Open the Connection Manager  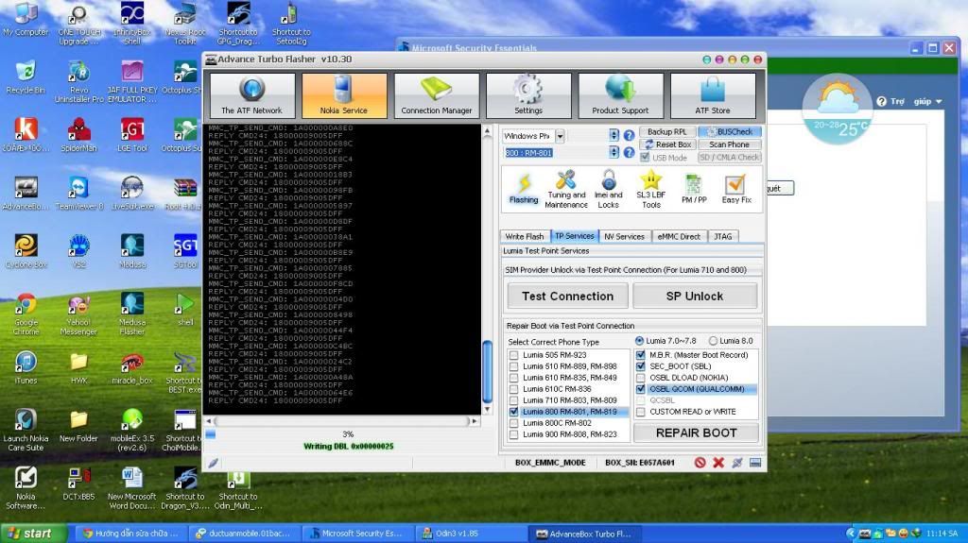click(437, 95)
